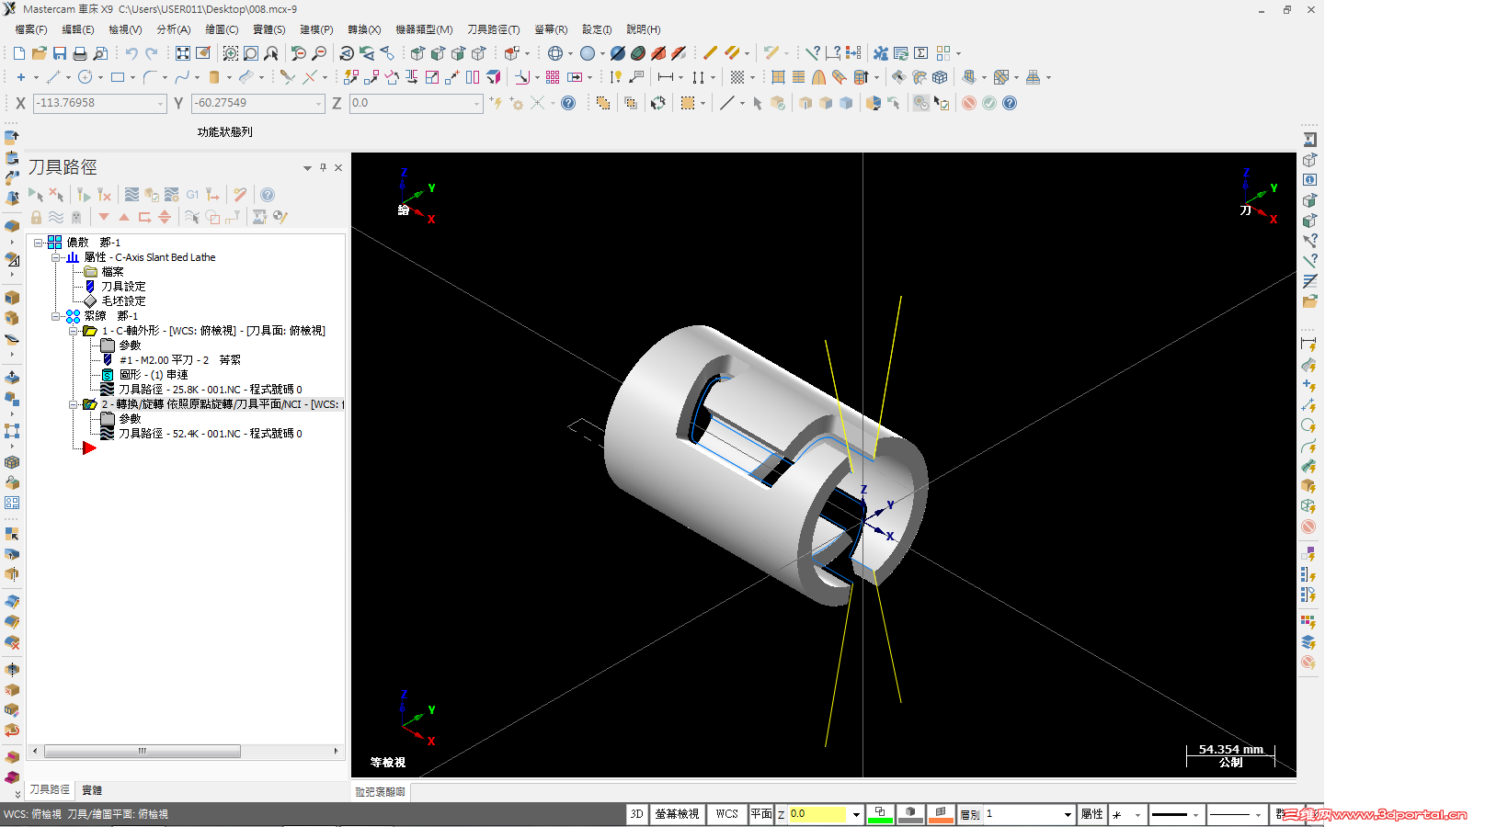Open the X coordinate dropdown
Viewport: 1485px width, 827px height.
coord(161,104)
